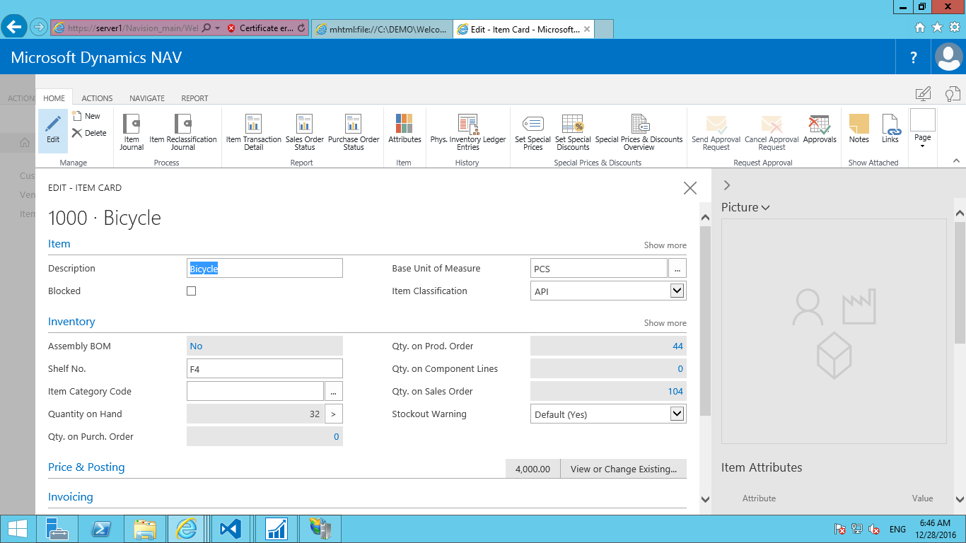Click Delete in the Manage group
Image resolution: width=966 pixels, height=543 pixels.
point(89,133)
